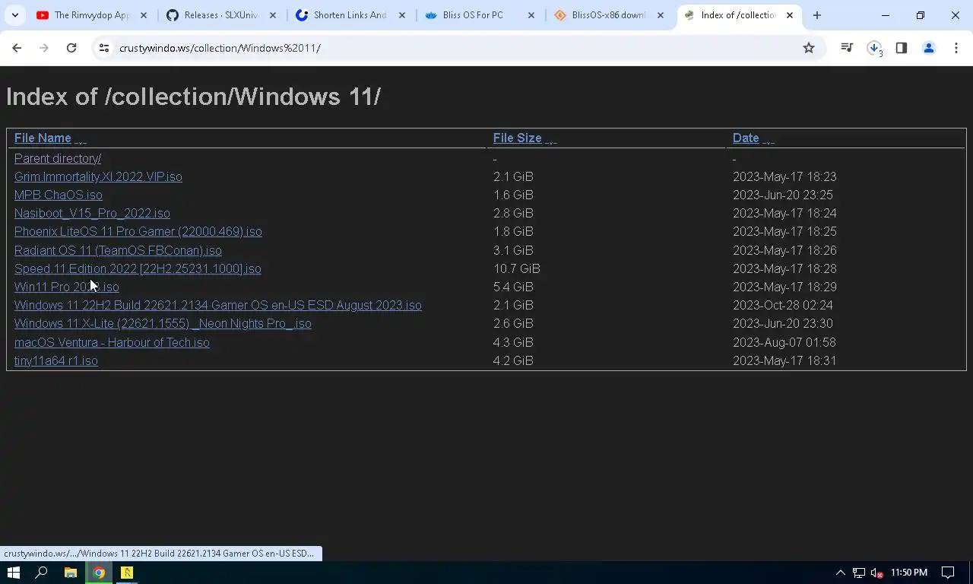Open the side panel icon
Screen dimensions: 973x584
pos(902,48)
